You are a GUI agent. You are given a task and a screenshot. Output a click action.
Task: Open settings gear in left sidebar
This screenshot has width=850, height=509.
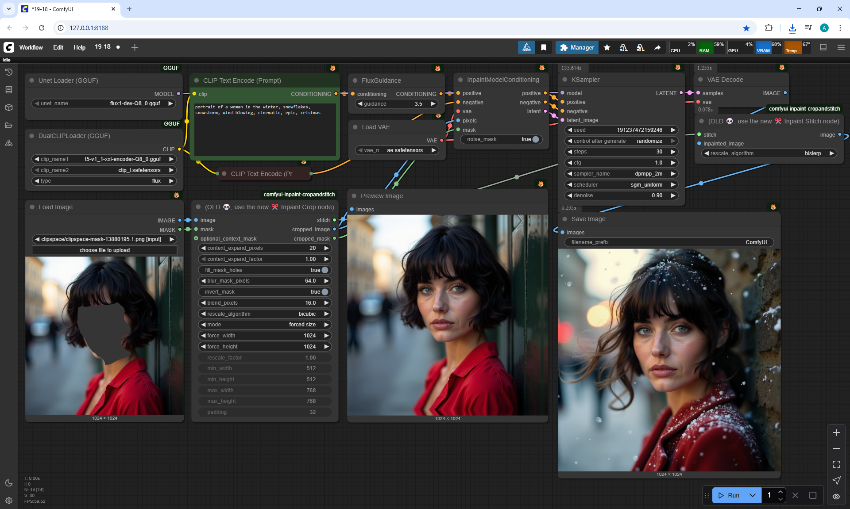[9, 501]
